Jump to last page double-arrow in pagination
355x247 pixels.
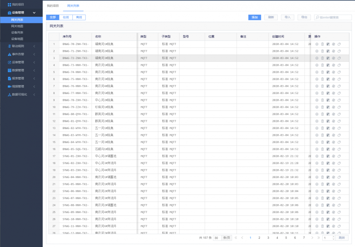pos(319,238)
